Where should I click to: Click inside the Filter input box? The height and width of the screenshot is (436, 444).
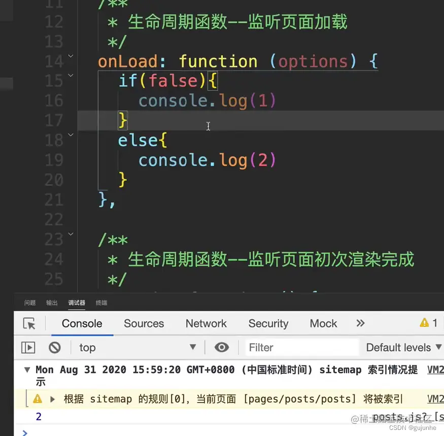pyautogui.click(x=302, y=347)
